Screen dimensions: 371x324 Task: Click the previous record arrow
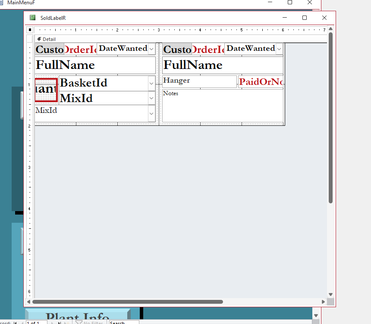(x=22, y=322)
